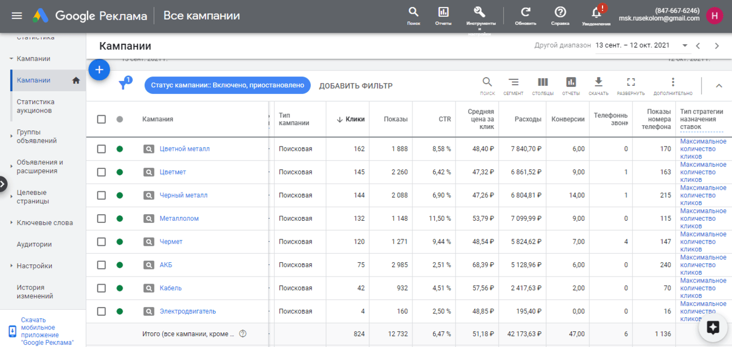
Task: Sort by the Клики column header
Action: 355,119
